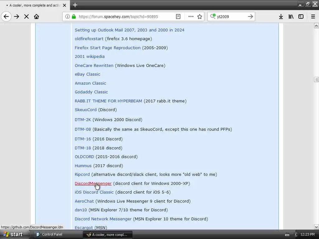Viewport: 319px width, 239px height.
Task: Open a new tab with plus
Action: coord(75,5)
